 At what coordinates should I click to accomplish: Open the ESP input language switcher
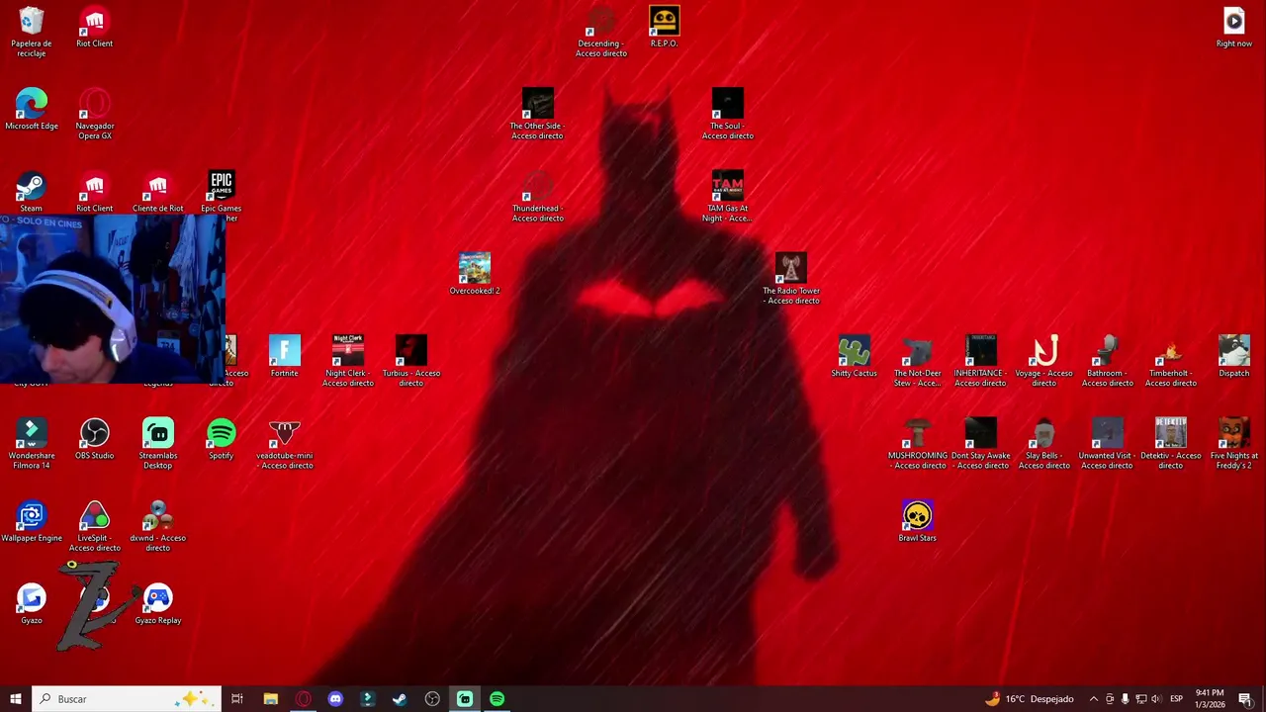(1176, 699)
